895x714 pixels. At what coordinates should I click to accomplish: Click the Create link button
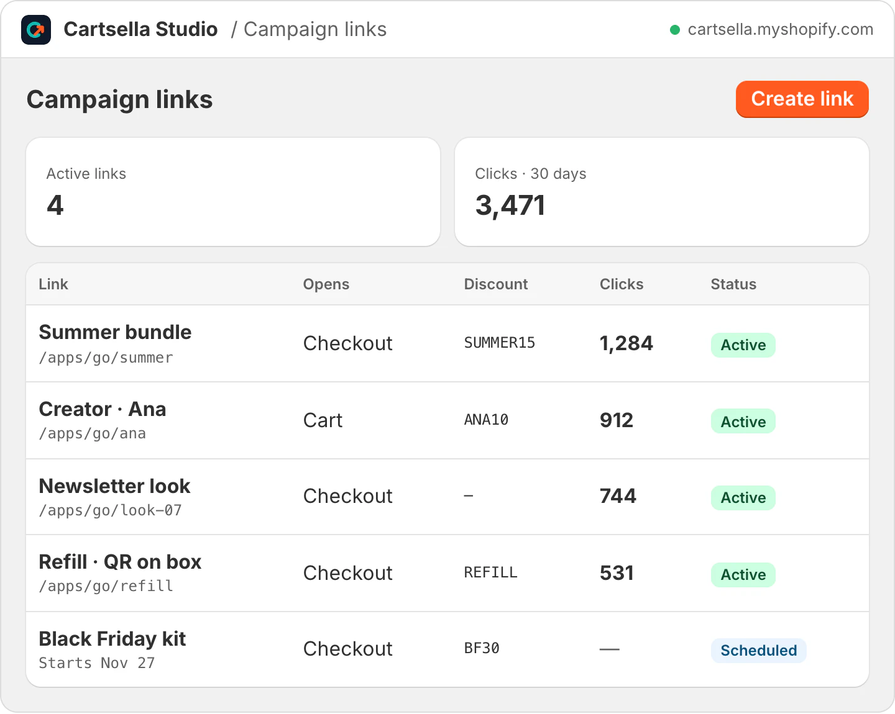(802, 99)
